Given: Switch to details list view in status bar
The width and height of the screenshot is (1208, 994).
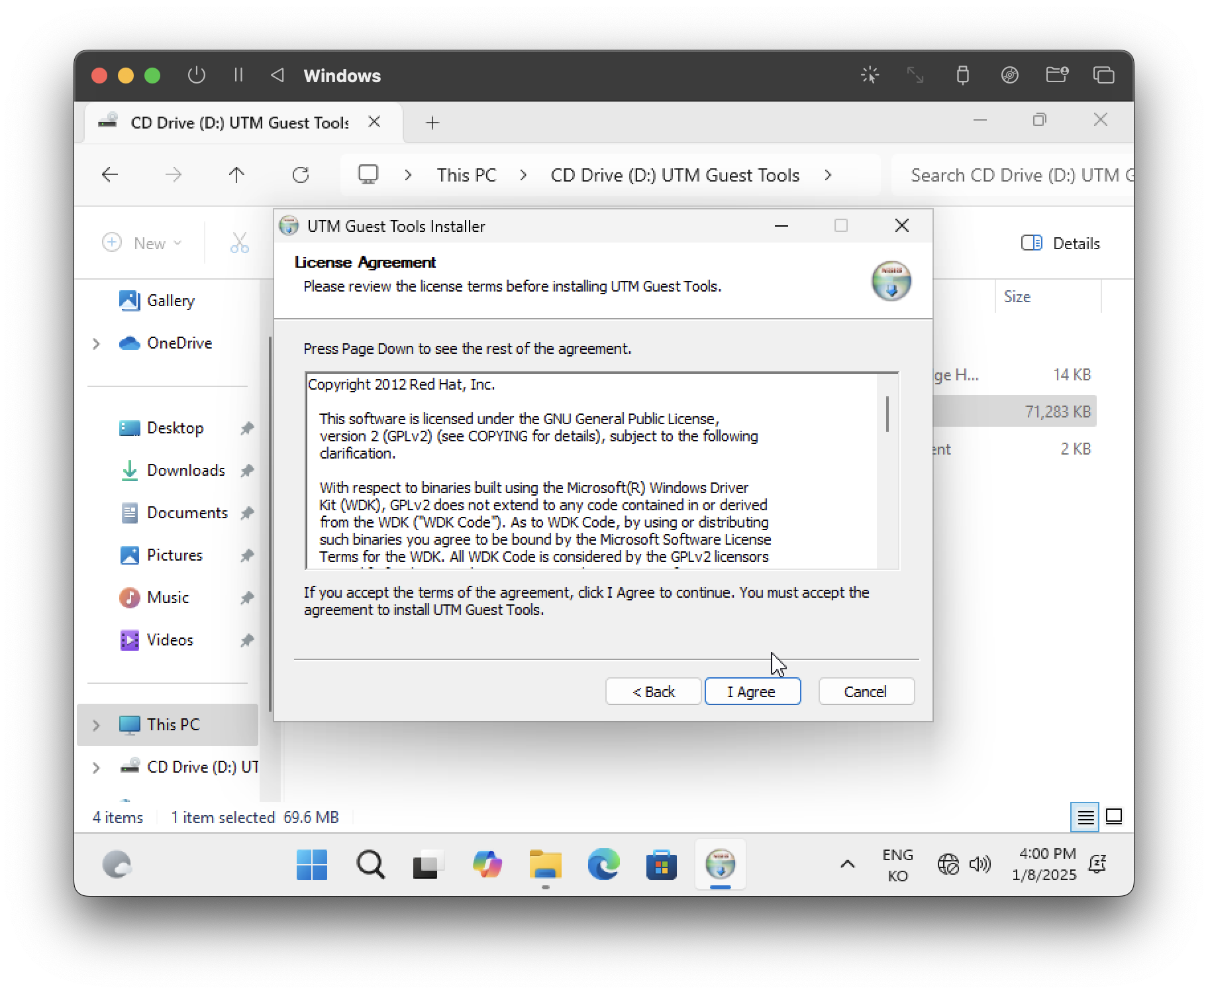Looking at the screenshot, I should coord(1085,816).
